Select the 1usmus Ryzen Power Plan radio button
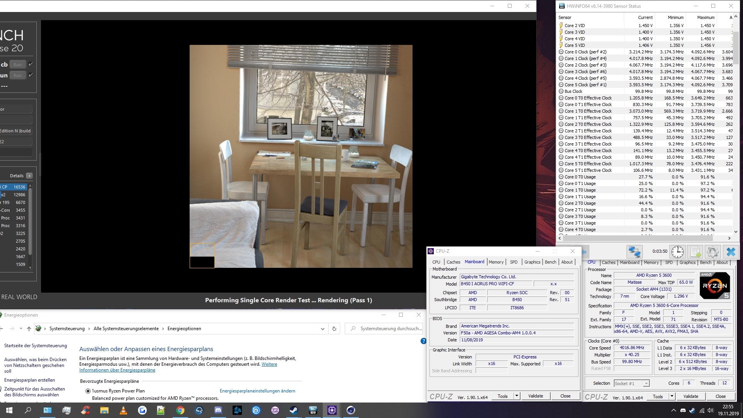The width and height of the screenshot is (743, 418). pos(88,391)
